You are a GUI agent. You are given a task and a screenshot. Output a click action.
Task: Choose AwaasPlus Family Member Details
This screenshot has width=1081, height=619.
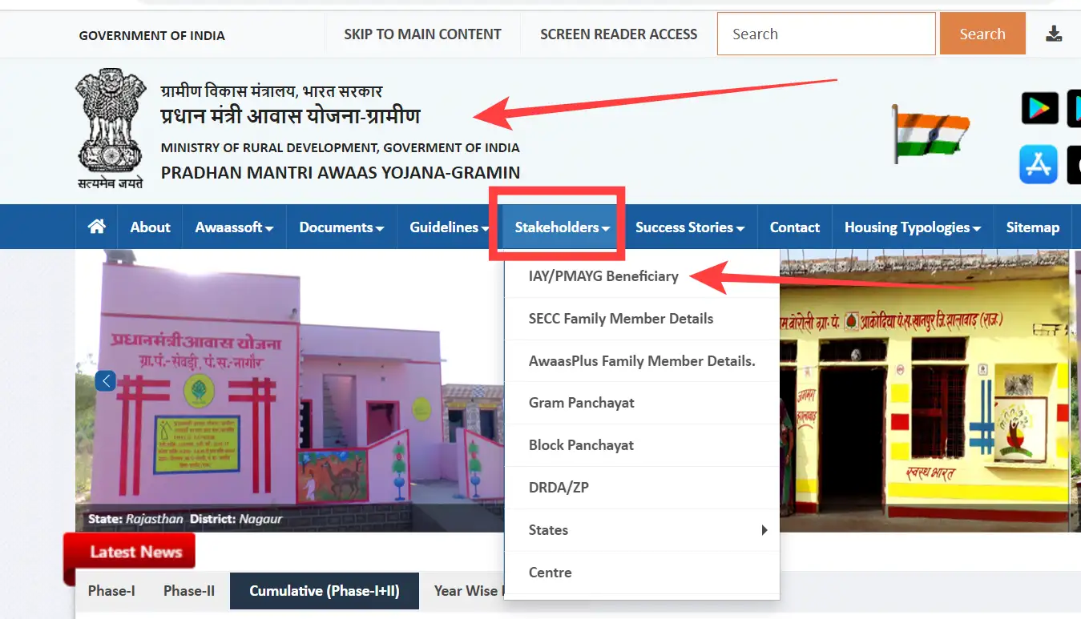tap(642, 361)
